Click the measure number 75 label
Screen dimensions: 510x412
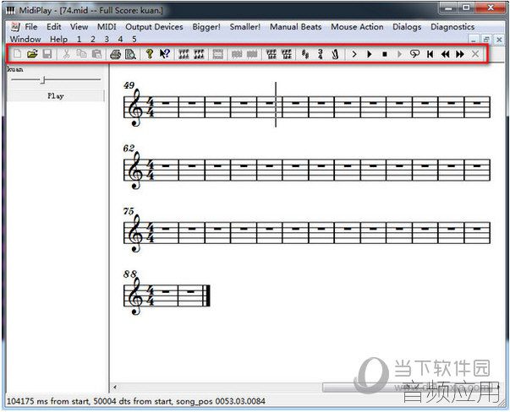[129, 211]
